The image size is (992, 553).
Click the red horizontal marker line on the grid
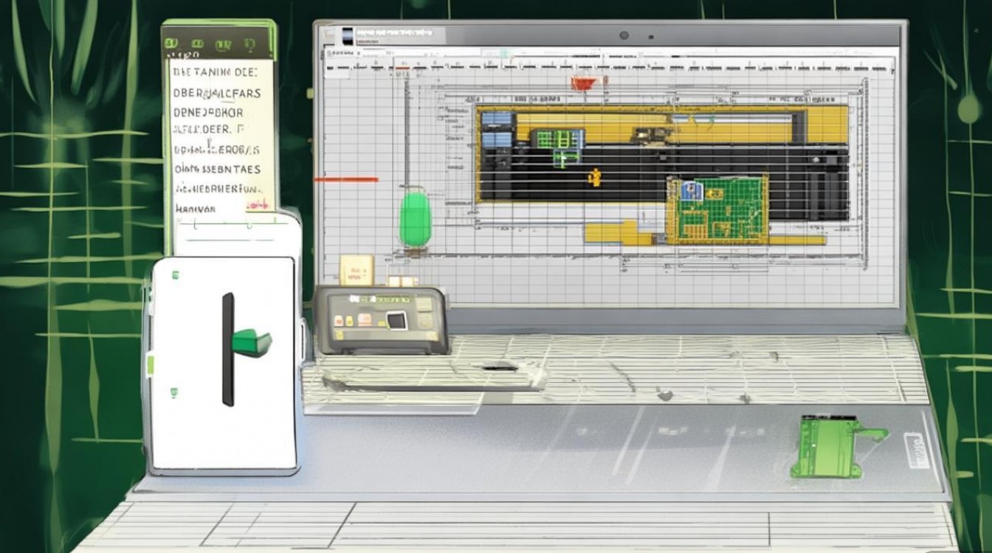point(345,179)
